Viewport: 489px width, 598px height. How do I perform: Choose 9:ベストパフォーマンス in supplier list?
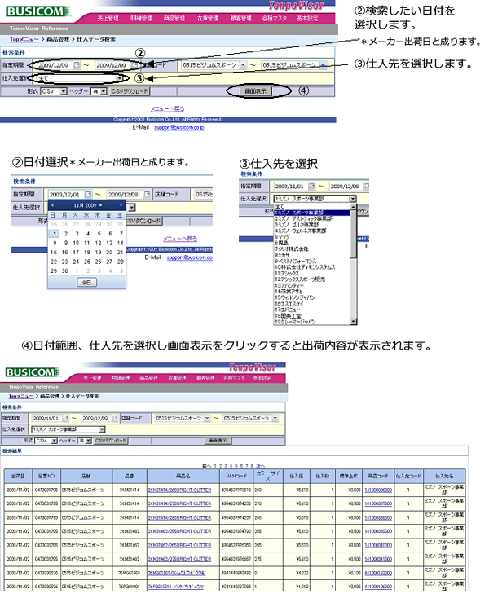coord(312,262)
